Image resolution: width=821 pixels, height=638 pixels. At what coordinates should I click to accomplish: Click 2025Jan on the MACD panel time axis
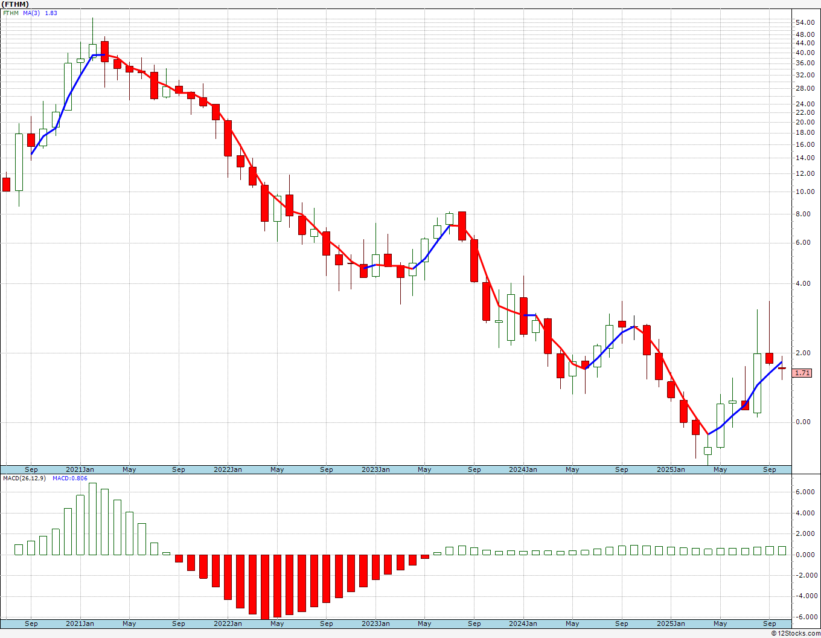671,623
